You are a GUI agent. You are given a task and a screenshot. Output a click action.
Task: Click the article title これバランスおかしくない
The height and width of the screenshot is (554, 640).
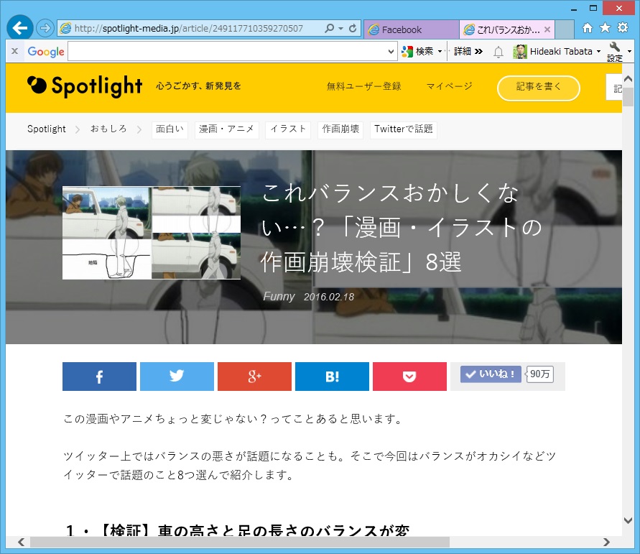tap(402, 227)
